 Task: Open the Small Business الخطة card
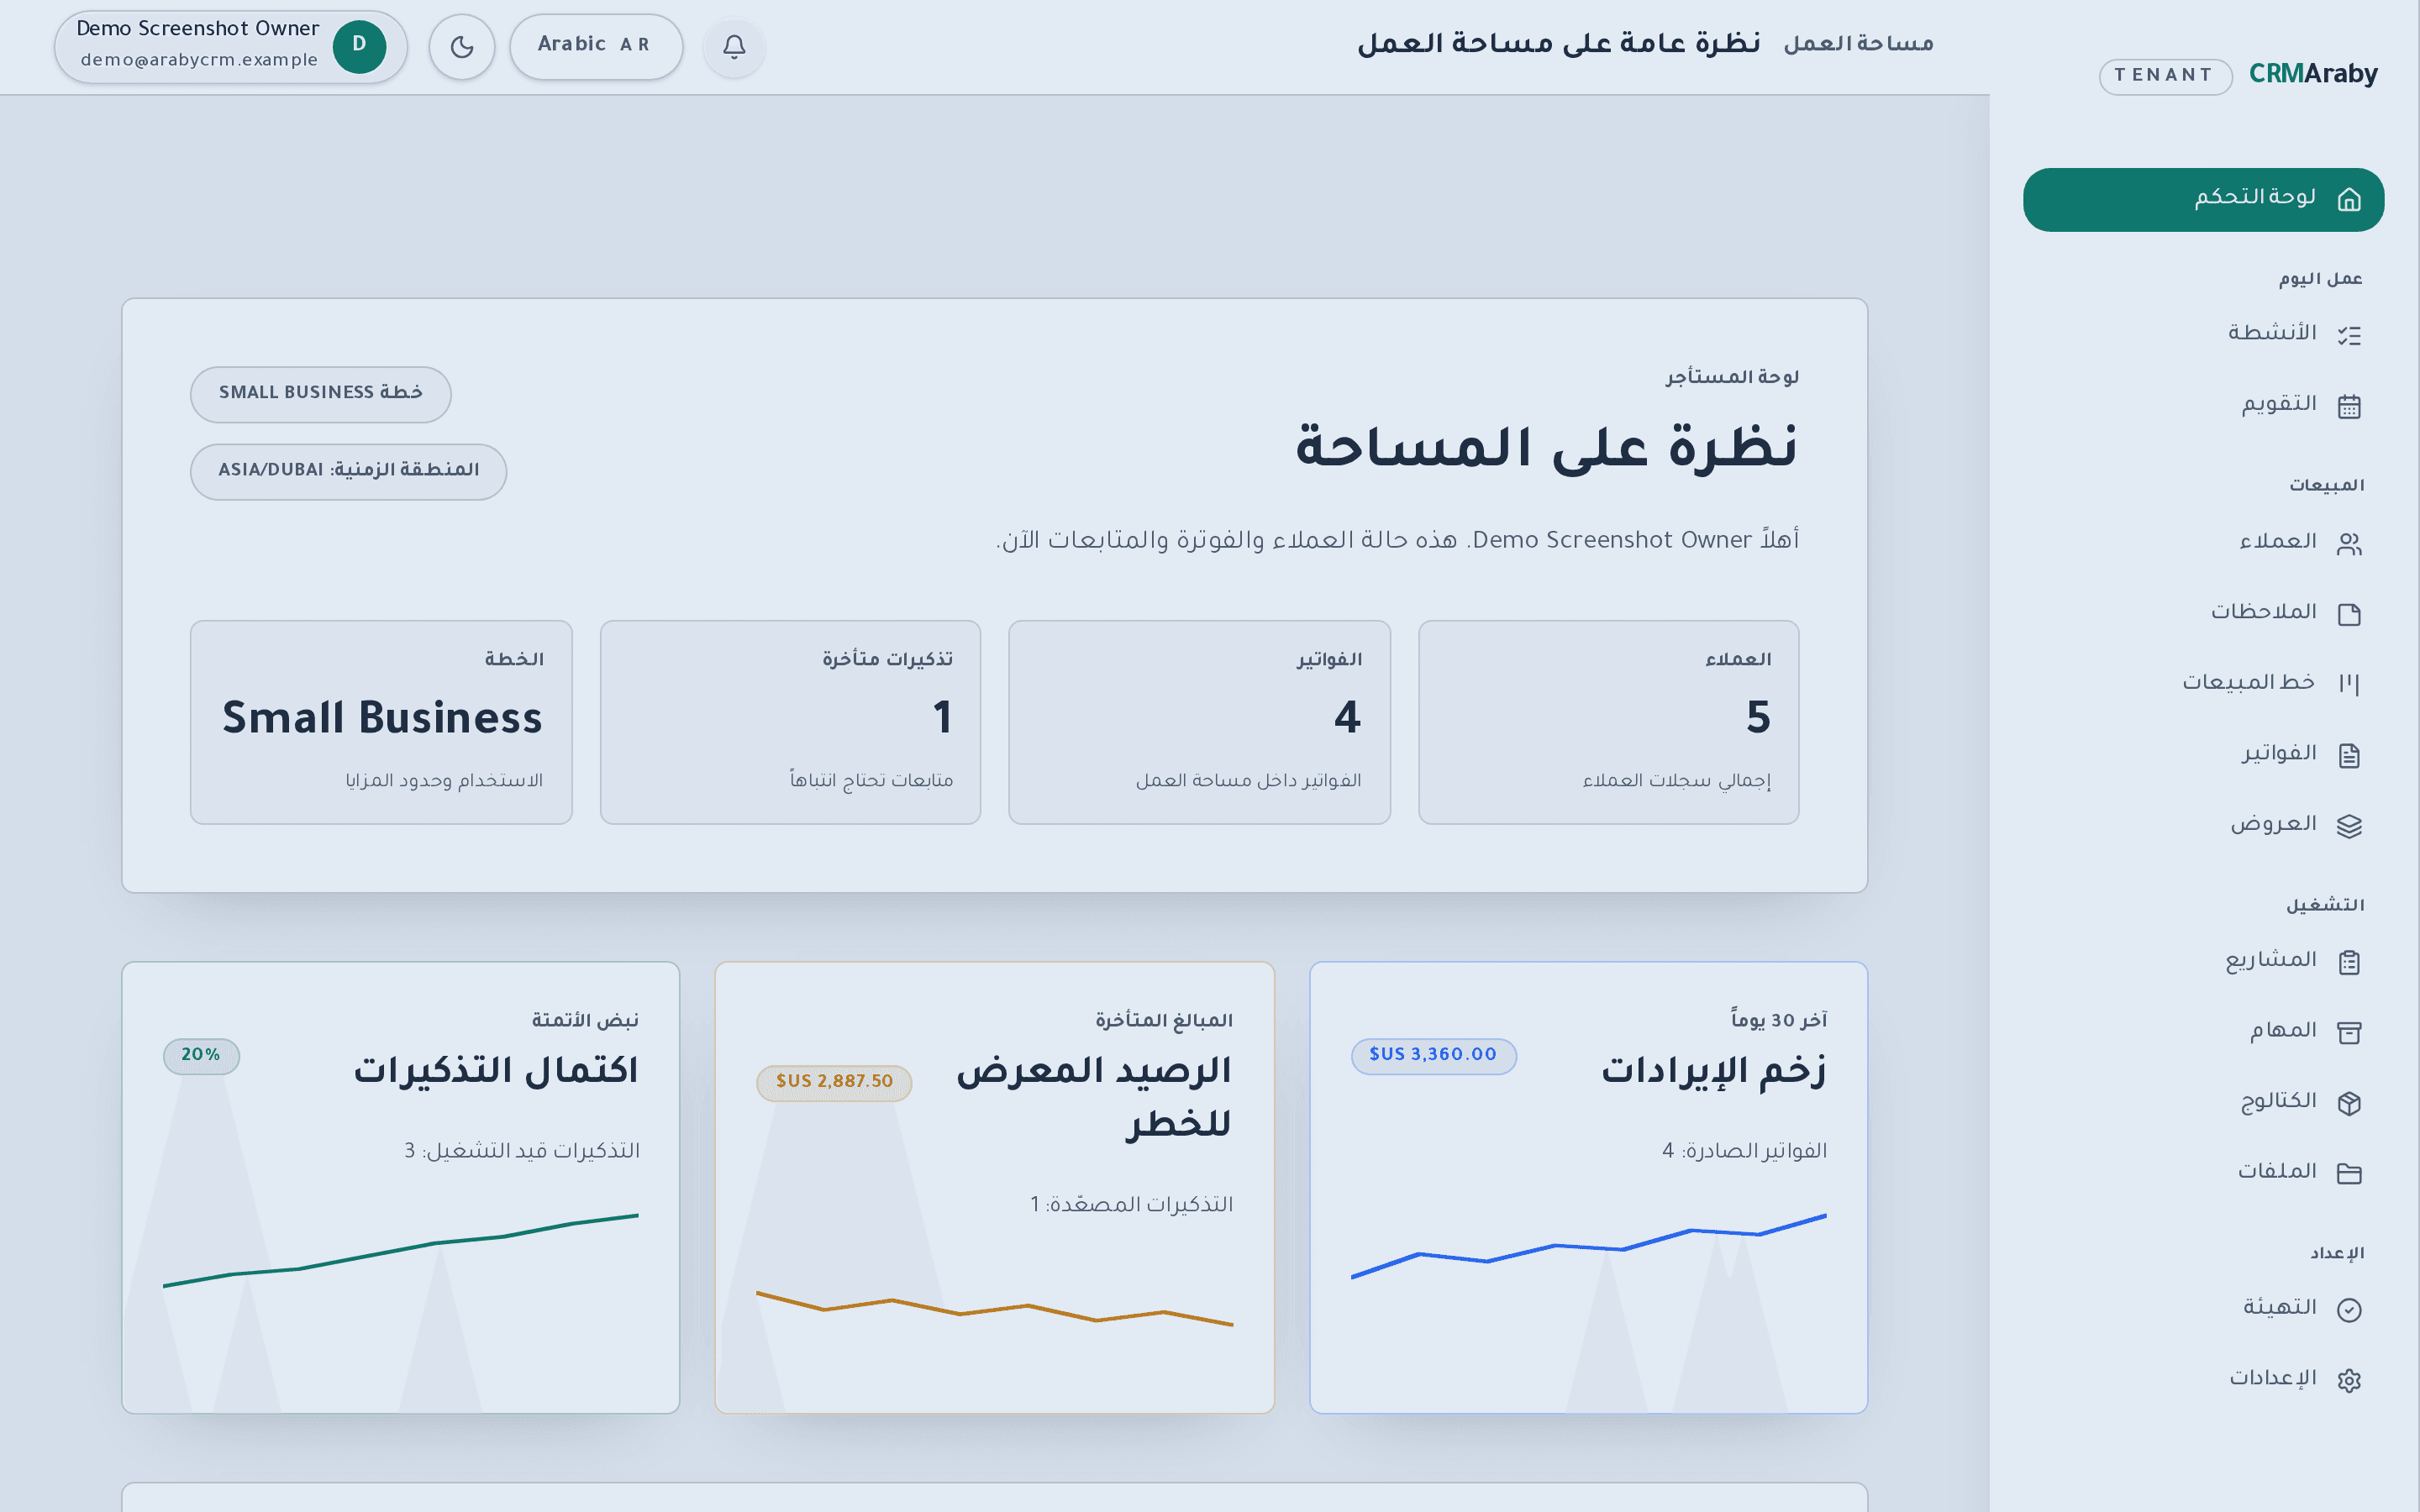pos(381,722)
